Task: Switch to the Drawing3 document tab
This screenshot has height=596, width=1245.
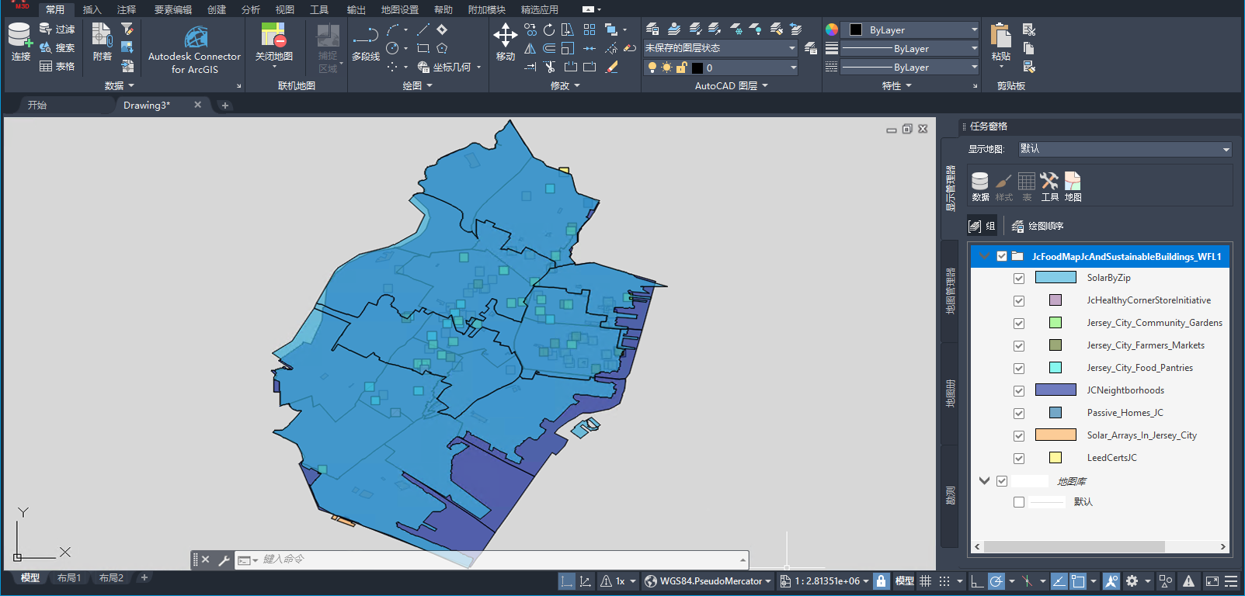Action: pyautogui.click(x=147, y=105)
